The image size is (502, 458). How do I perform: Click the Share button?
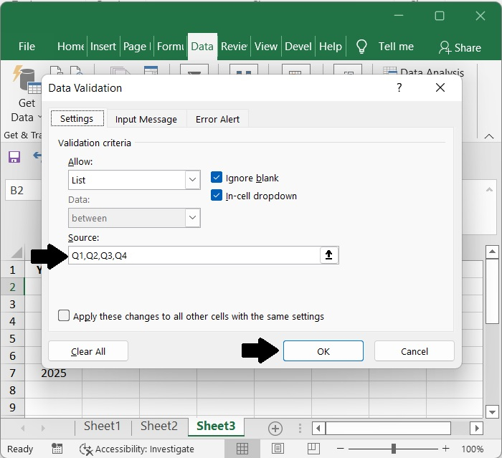pyautogui.click(x=460, y=47)
